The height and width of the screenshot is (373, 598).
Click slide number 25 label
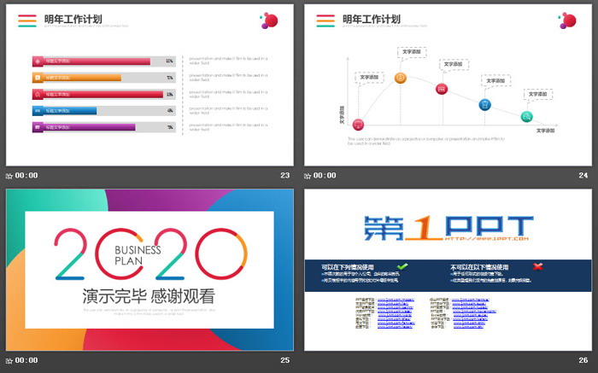(284, 360)
